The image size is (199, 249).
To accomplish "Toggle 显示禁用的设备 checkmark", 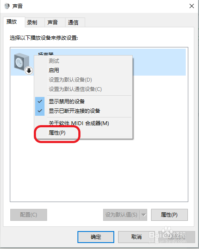I will point(40,101).
